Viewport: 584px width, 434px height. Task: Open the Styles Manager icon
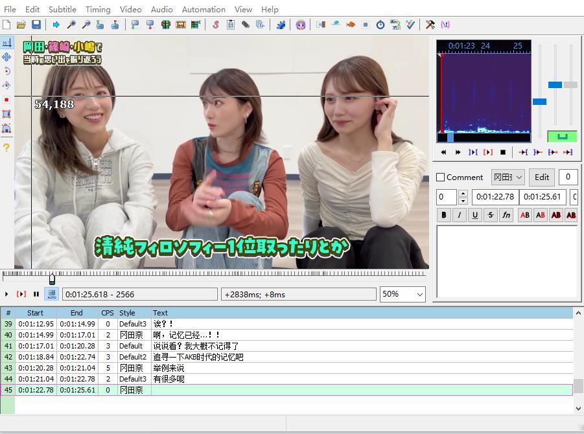point(215,25)
